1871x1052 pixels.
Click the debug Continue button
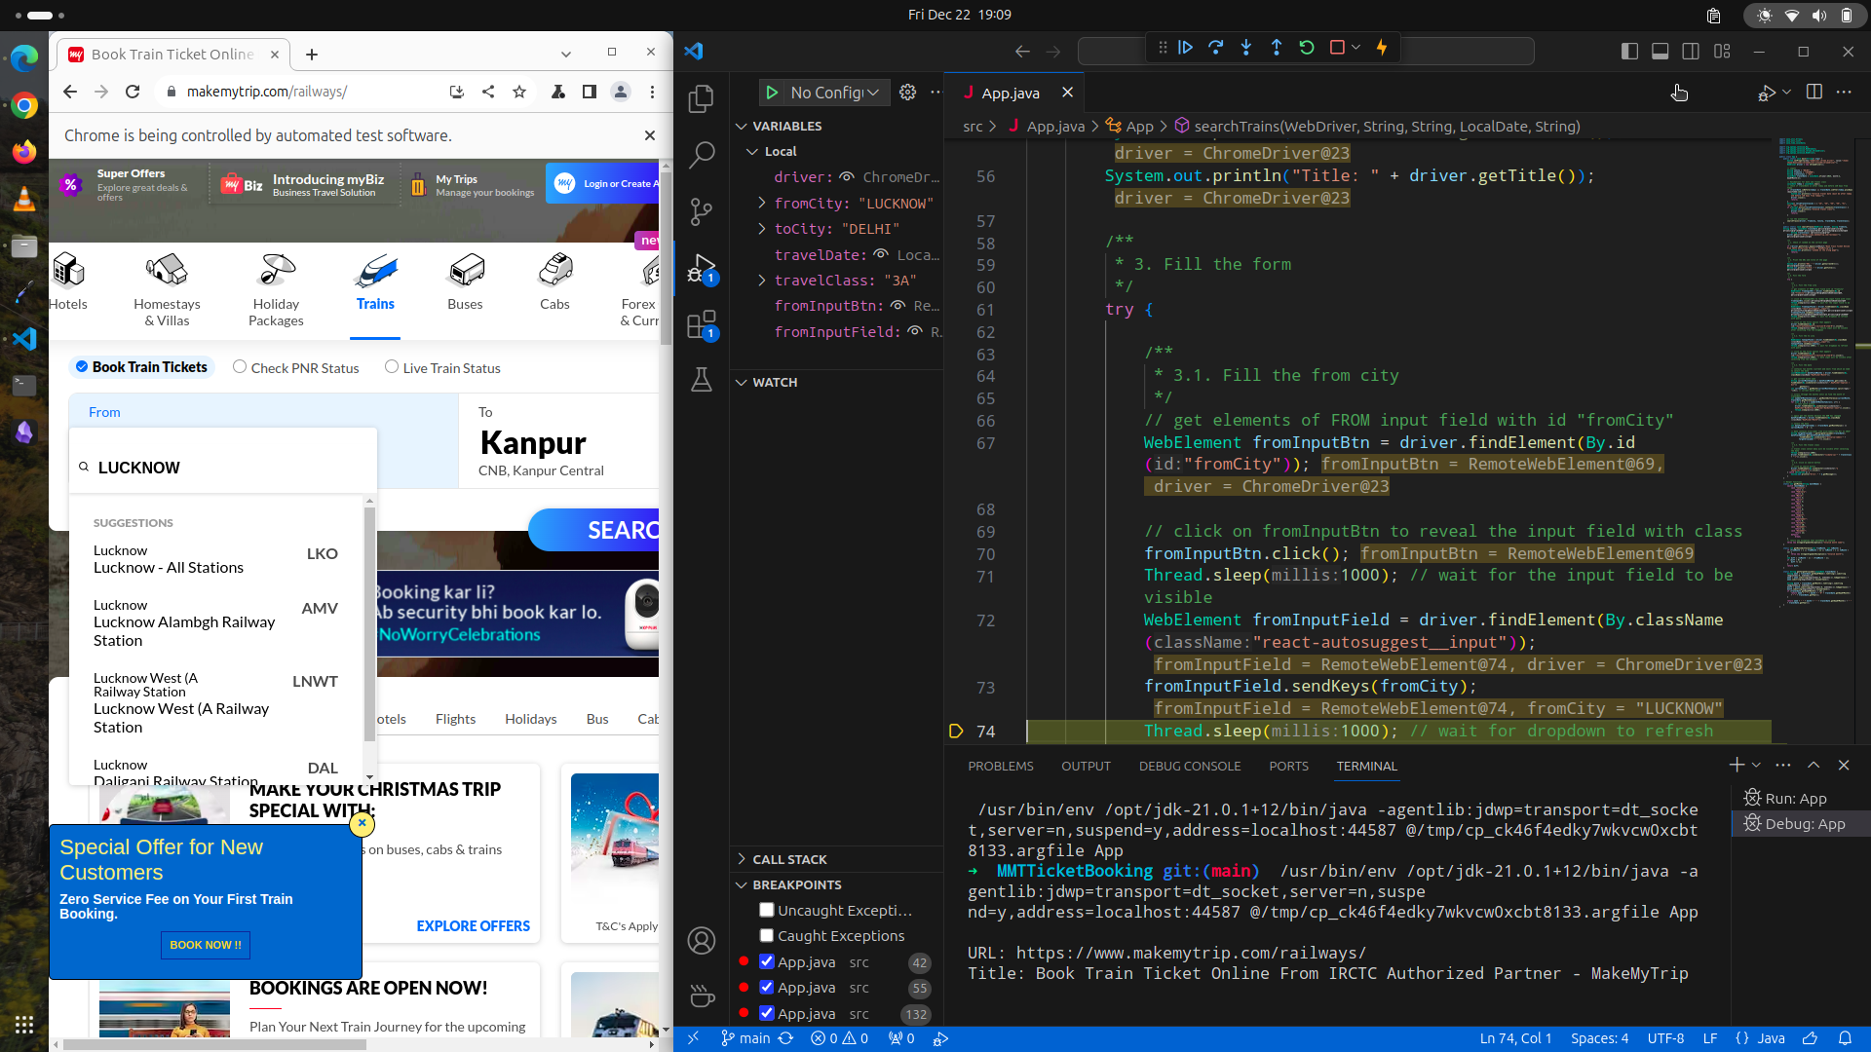click(x=1185, y=48)
